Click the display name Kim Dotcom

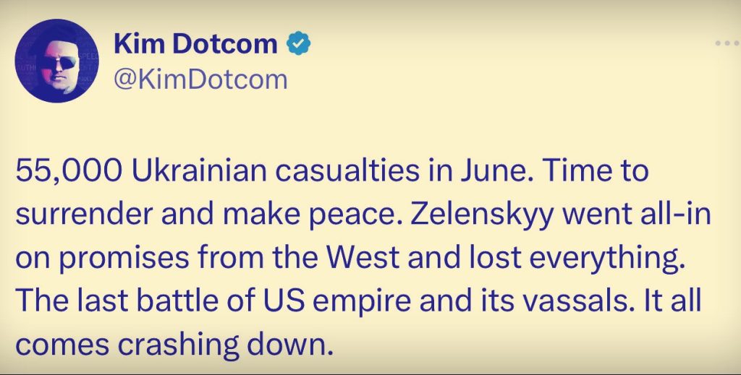point(195,45)
